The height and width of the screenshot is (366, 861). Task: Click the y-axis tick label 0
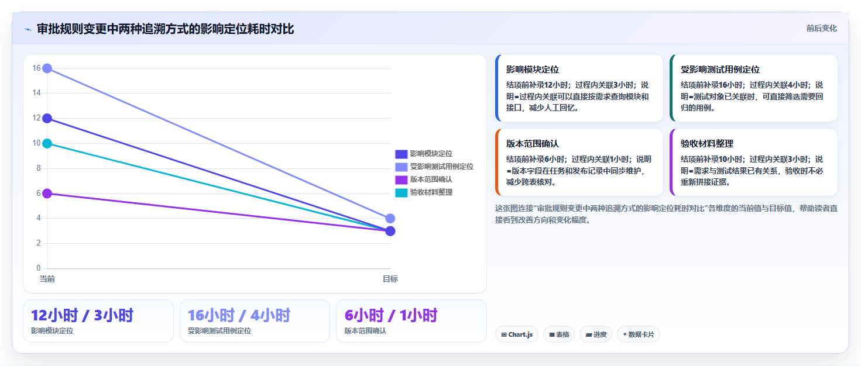coord(39,268)
